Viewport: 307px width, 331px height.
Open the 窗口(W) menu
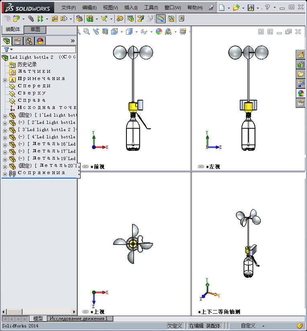173,8
